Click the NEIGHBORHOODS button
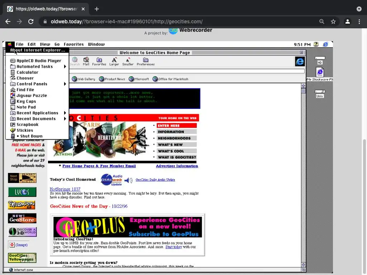367x275 pixels. pos(177,138)
